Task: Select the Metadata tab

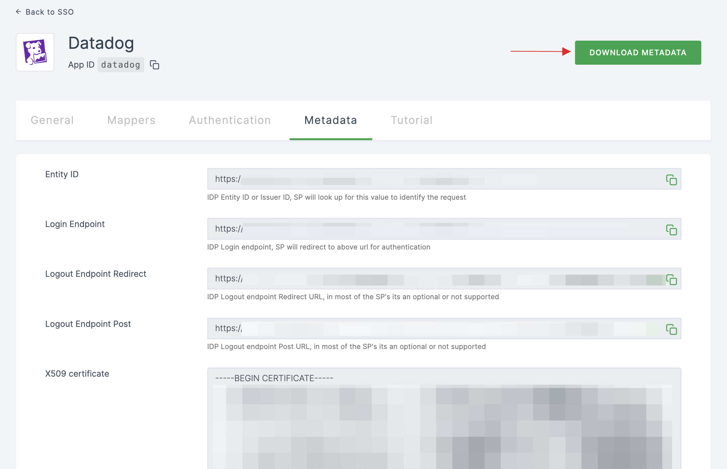Action: 331,120
